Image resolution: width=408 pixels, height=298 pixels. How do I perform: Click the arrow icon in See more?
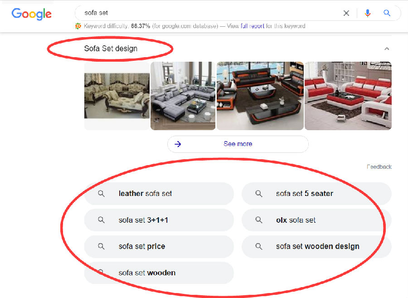pyautogui.click(x=178, y=144)
